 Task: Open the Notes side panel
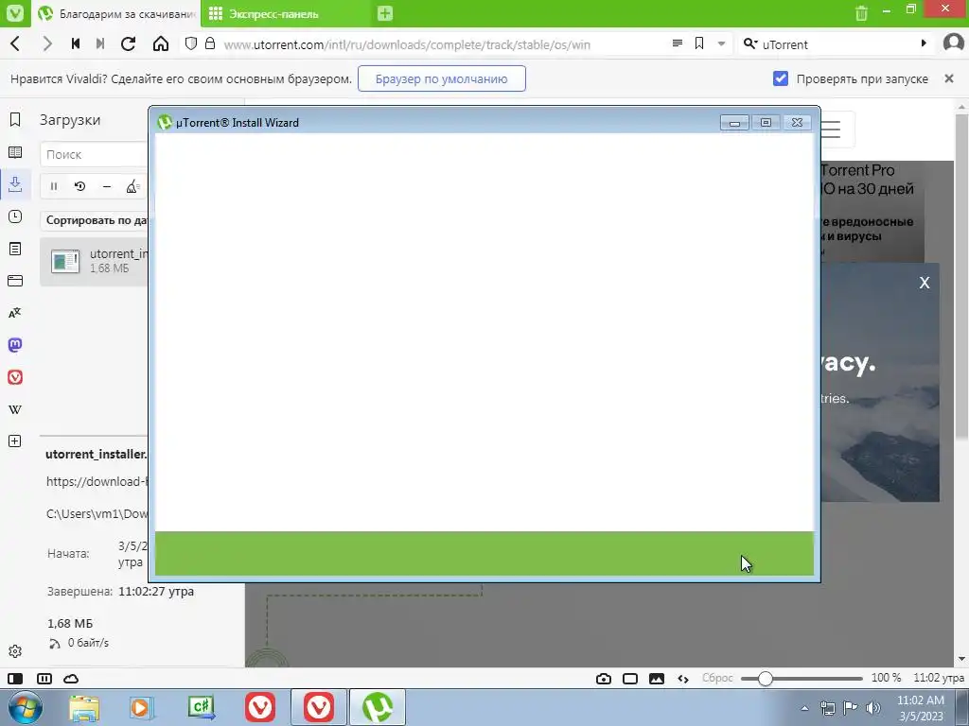(x=15, y=249)
